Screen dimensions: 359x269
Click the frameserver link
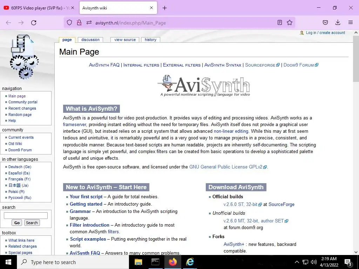coord(75,125)
